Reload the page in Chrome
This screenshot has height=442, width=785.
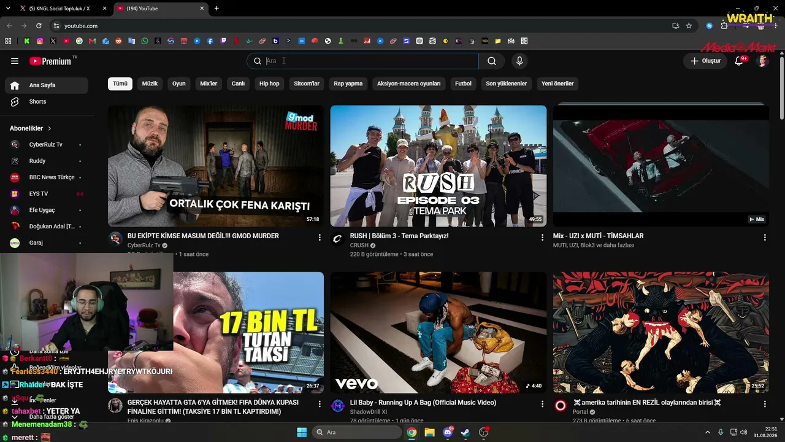click(39, 26)
